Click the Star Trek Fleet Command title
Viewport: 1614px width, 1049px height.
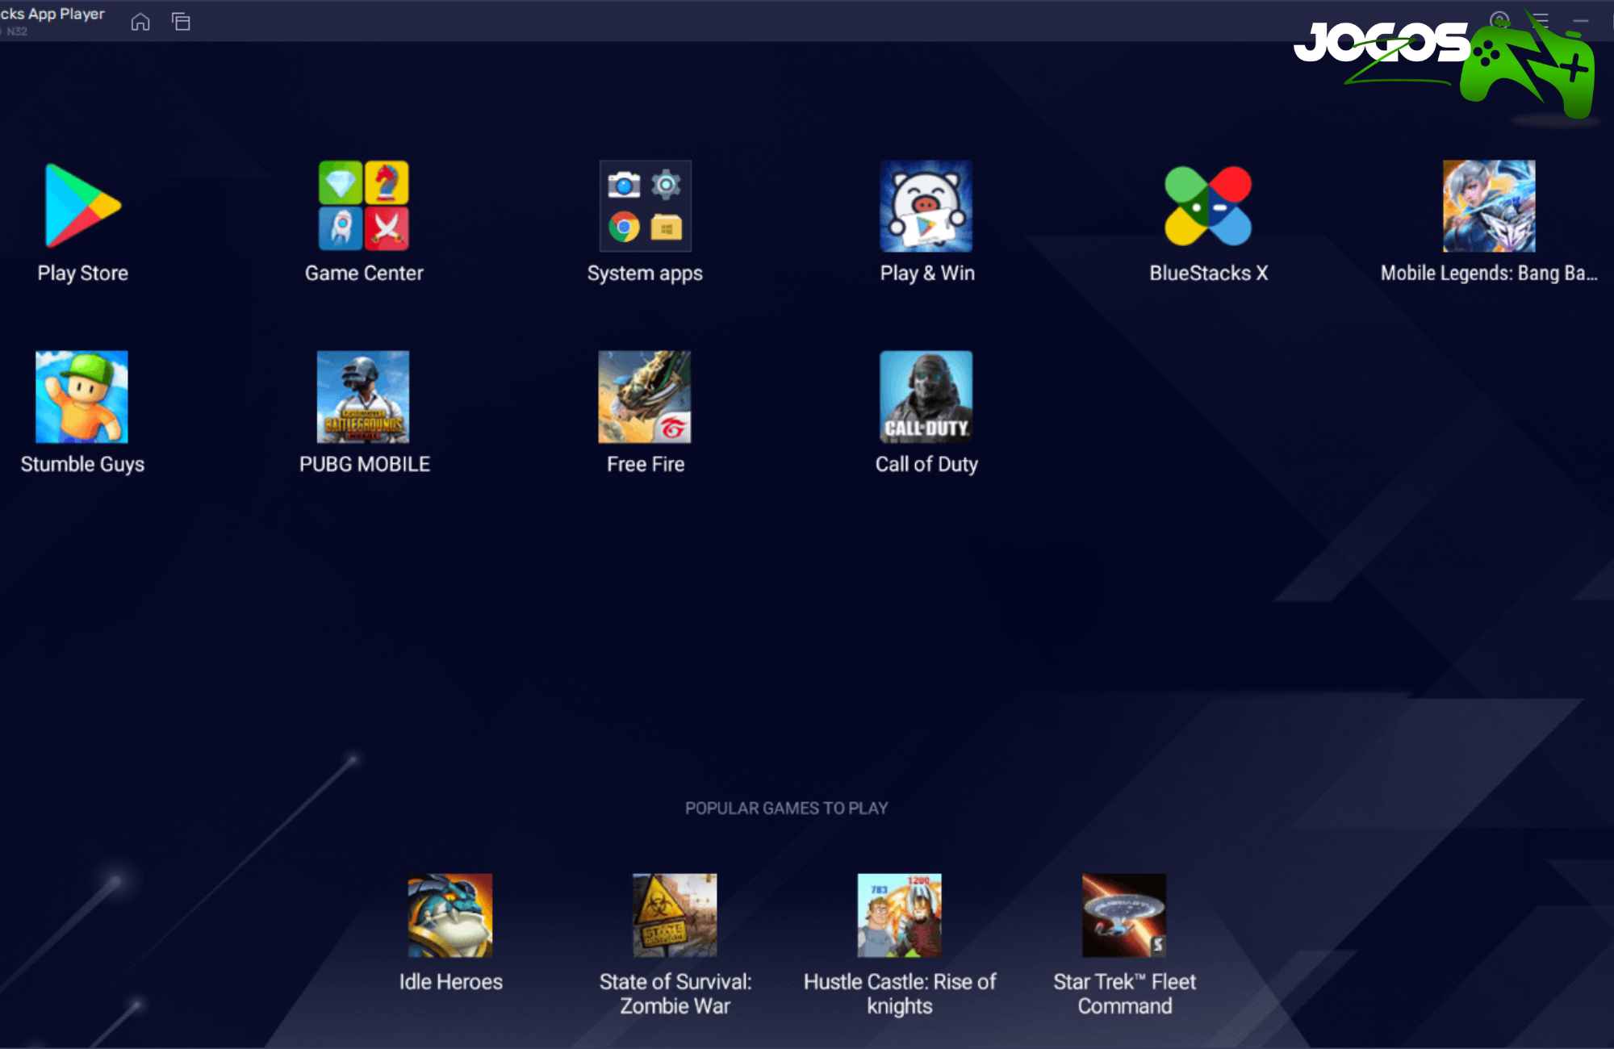(1124, 994)
